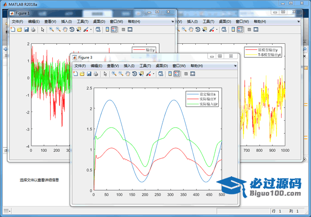Activate Zoom In tool in Figure 3
Screen dimensions: 311x217
point(114,74)
